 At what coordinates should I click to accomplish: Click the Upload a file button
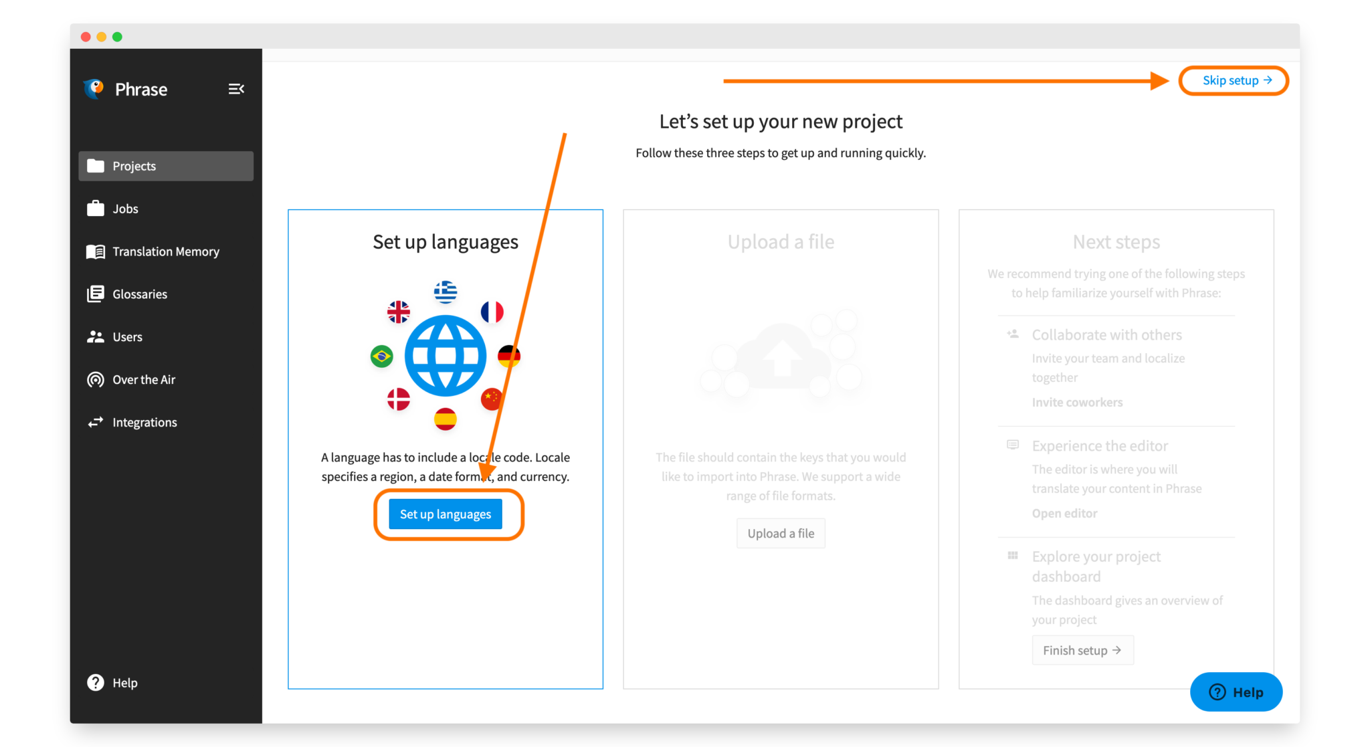[x=780, y=533]
